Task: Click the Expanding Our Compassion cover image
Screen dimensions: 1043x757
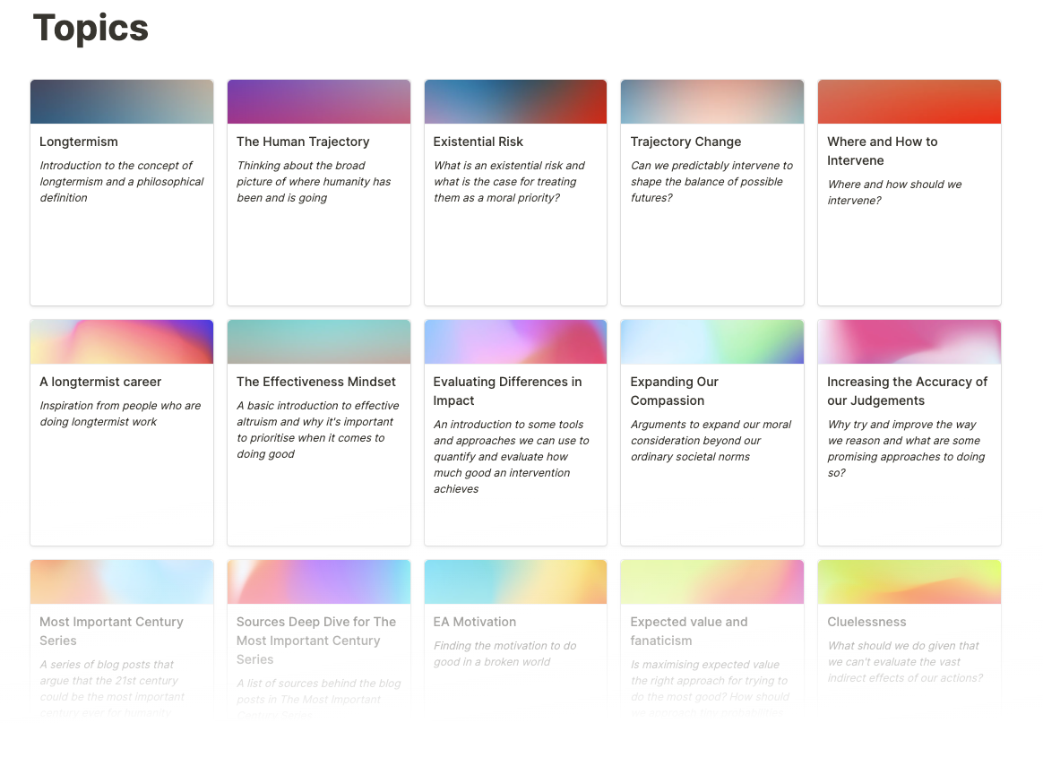Action: click(x=711, y=341)
